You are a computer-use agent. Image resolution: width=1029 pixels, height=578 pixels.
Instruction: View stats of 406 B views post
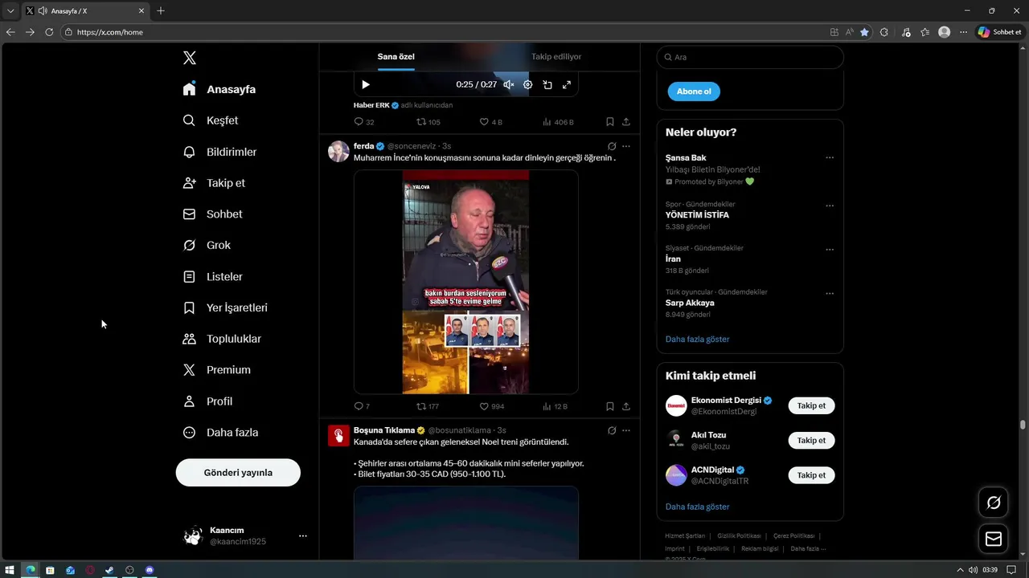pyautogui.click(x=558, y=122)
